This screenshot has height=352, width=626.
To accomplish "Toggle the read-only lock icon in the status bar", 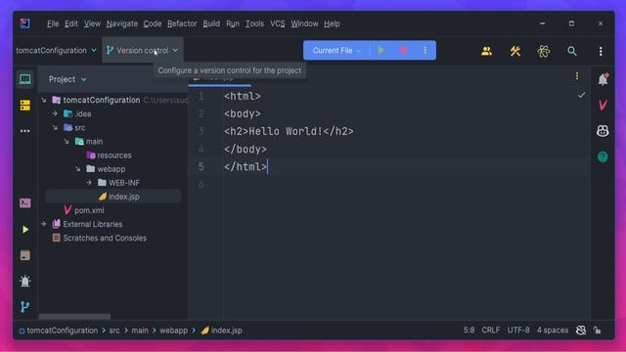I will (x=598, y=330).
